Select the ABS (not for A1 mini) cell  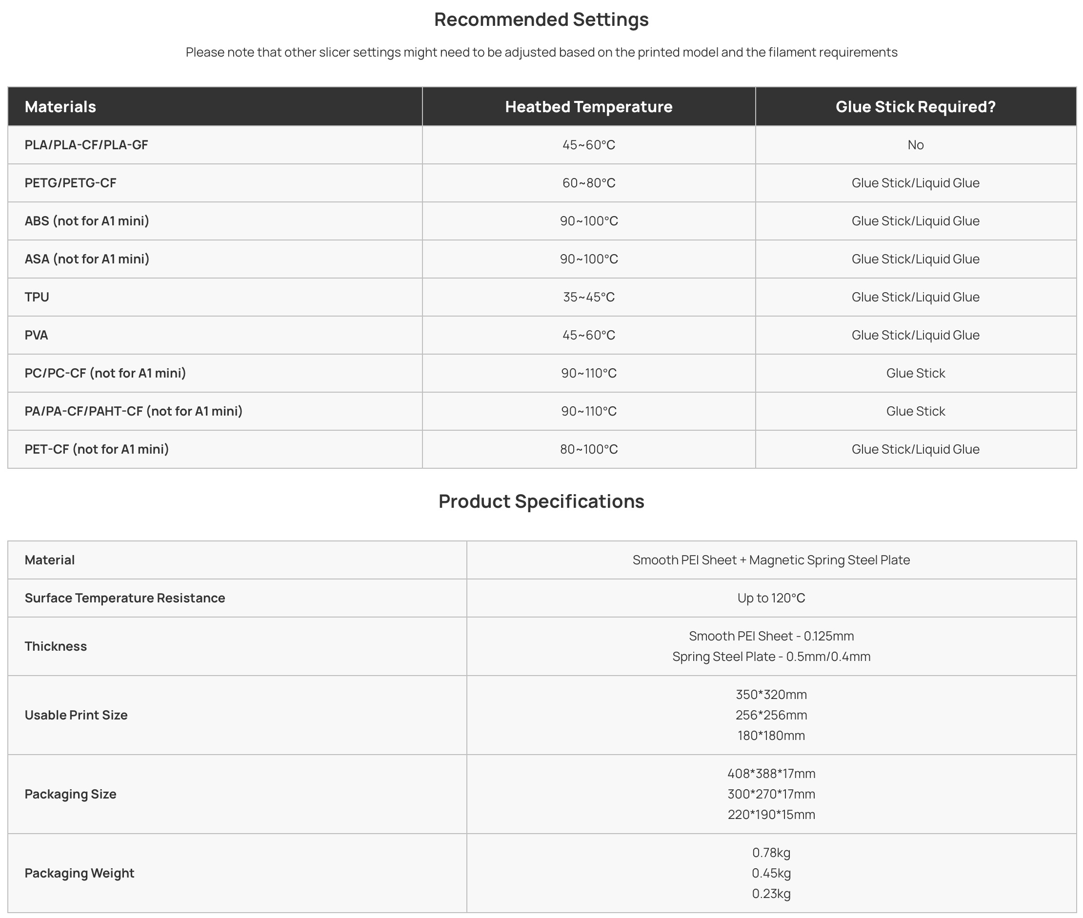point(87,220)
